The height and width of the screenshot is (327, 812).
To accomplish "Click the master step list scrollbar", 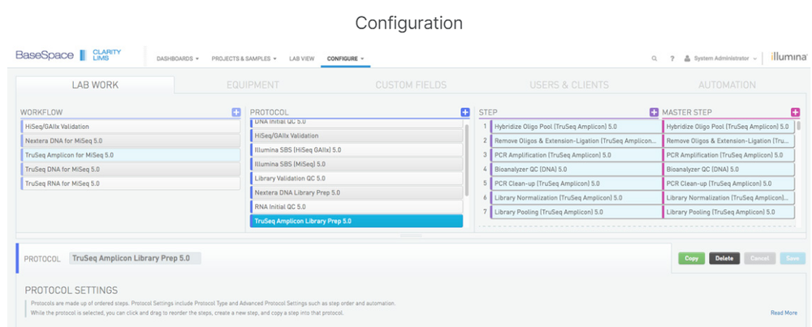I will pyautogui.click(x=798, y=126).
